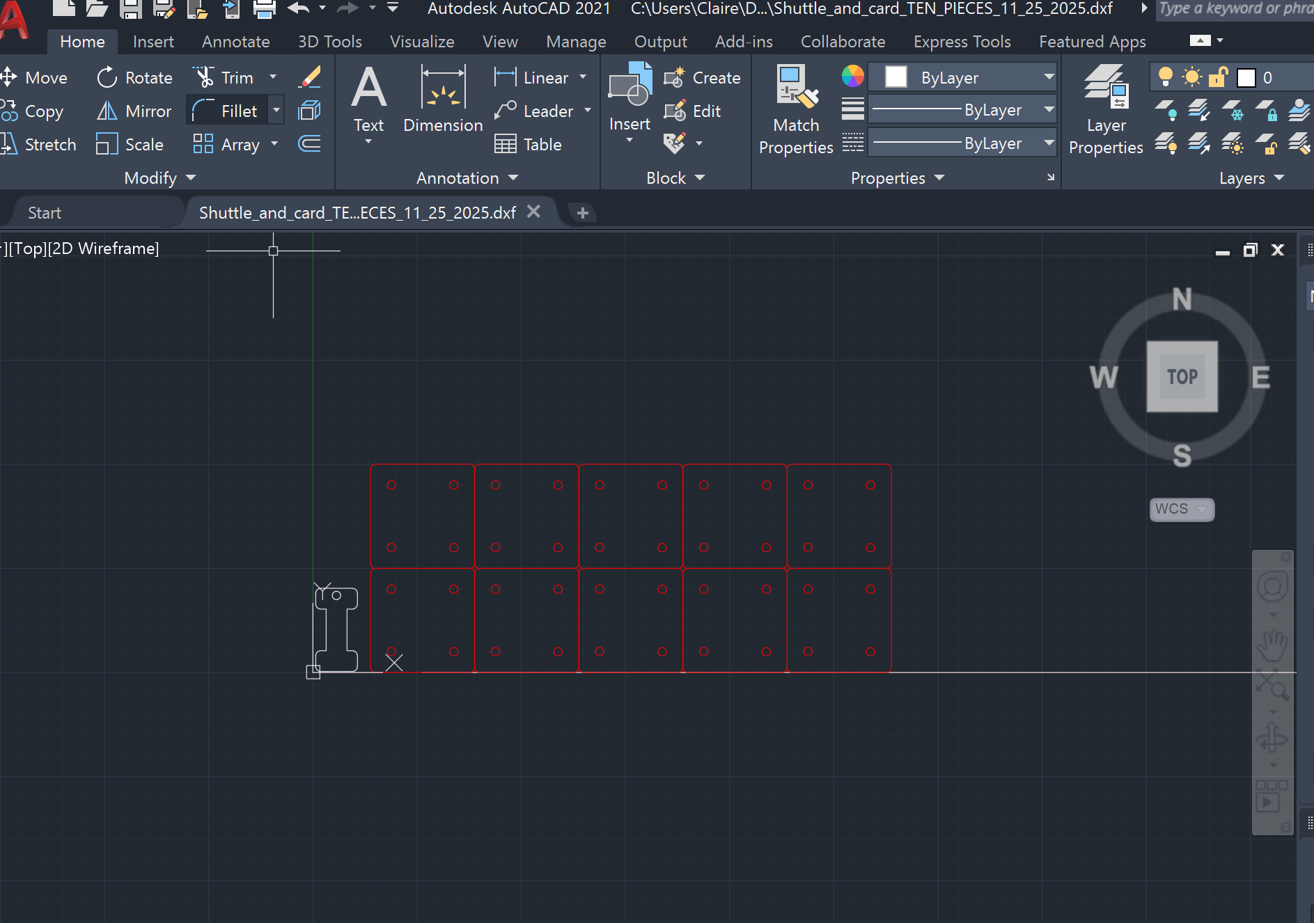Click the TOP face of ViewCube
Viewport: 1314px width, 923px height.
tap(1182, 377)
